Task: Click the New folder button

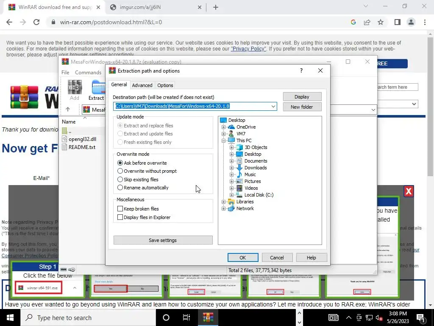Action: [x=302, y=107]
